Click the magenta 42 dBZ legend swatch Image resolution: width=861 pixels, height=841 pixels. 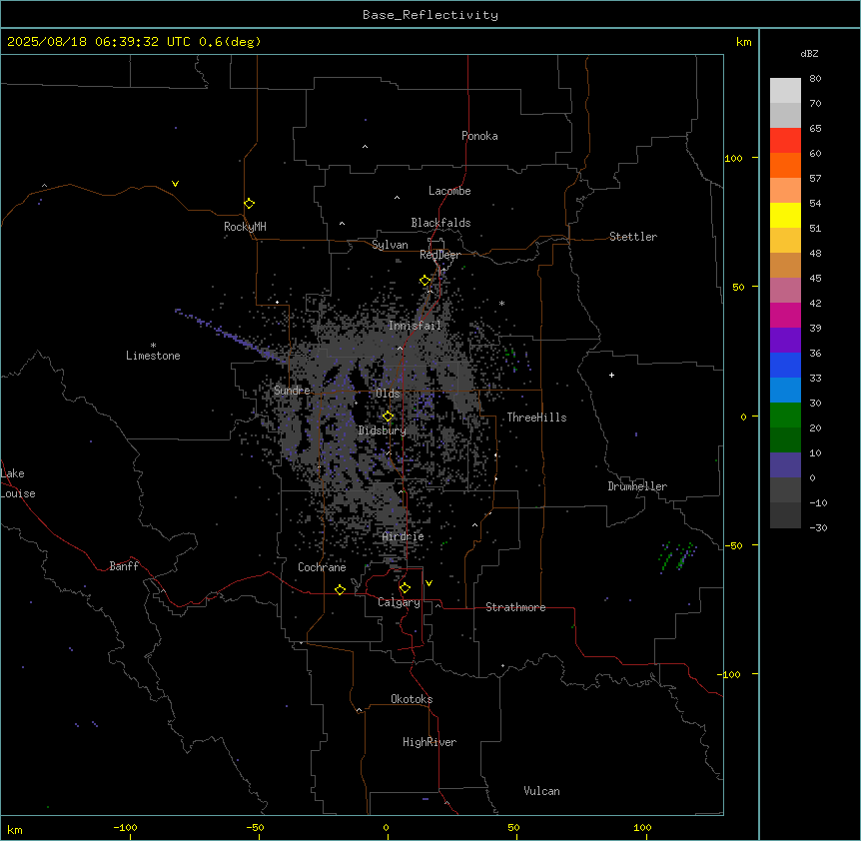tap(785, 315)
